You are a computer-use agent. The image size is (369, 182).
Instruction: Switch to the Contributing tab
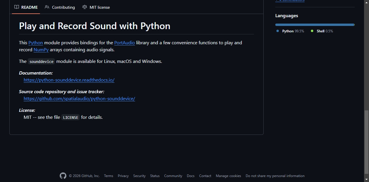tap(60, 7)
